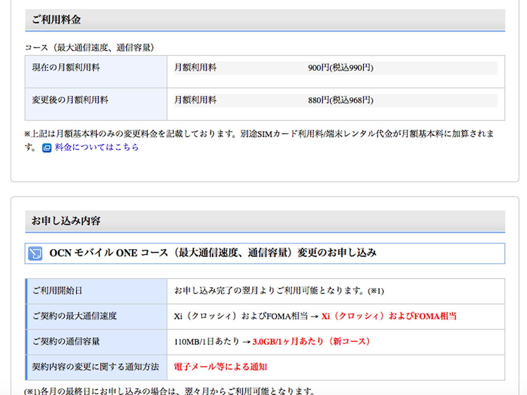
Task: Select the red Xi（クロッシィ）およびFOMA相当 text
Action: coord(389,316)
